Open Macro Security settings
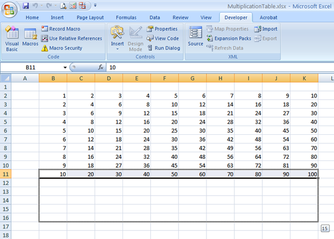 pyautogui.click(x=62, y=48)
